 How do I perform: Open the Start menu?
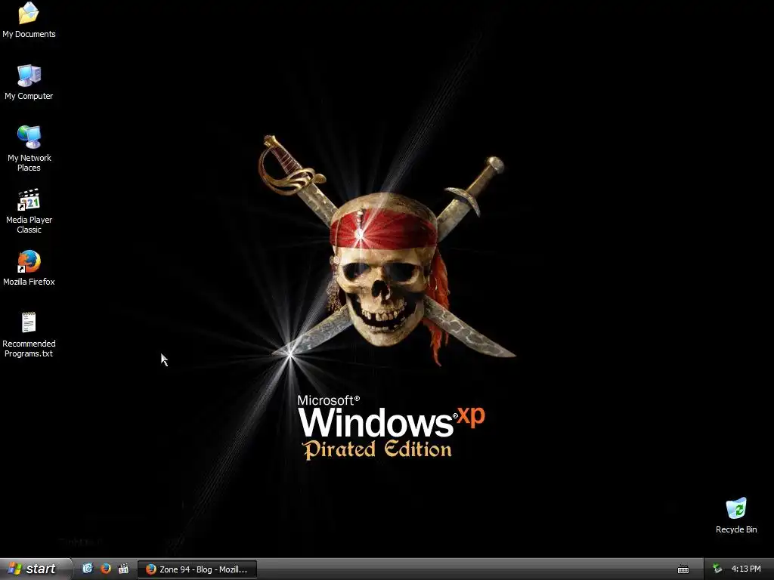(35, 569)
